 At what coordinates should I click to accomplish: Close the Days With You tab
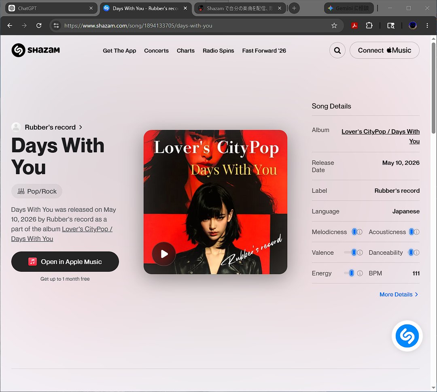[185, 9]
